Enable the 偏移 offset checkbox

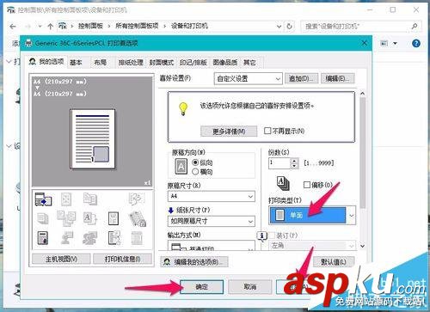pyautogui.click(x=307, y=185)
